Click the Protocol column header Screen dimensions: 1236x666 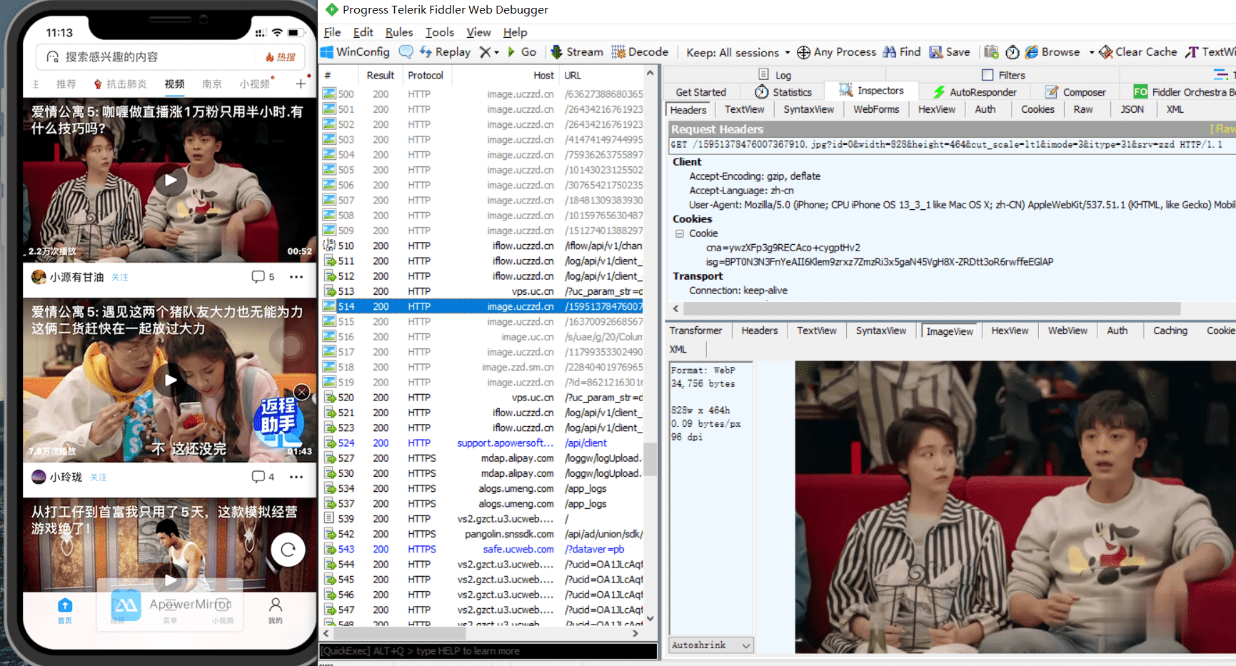click(x=426, y=75)
